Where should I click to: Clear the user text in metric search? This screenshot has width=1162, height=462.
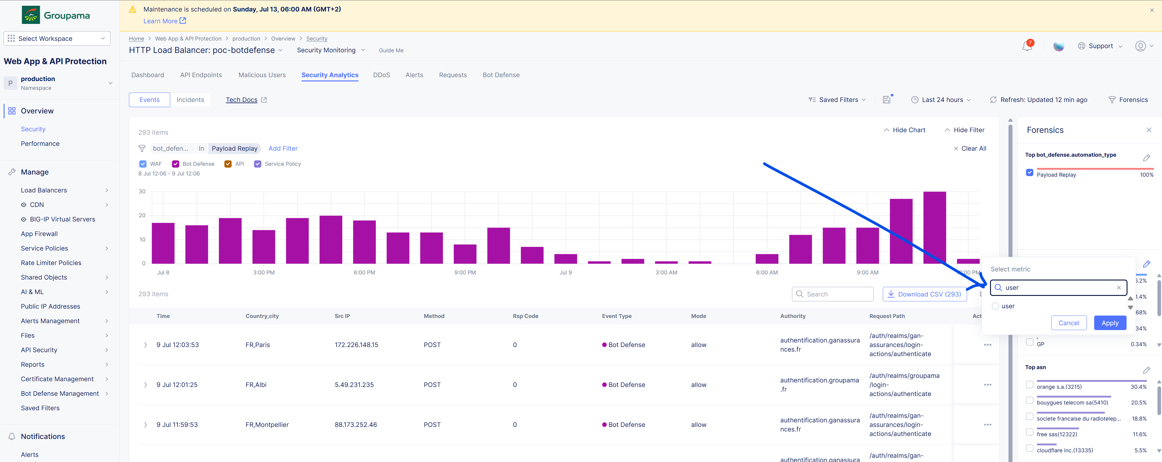(1119, 287)
